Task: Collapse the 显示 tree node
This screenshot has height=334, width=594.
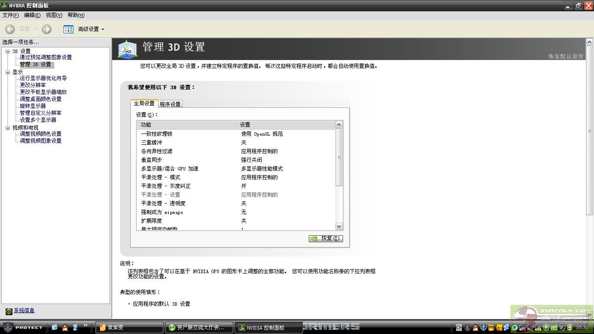Action: pos(7,72)
